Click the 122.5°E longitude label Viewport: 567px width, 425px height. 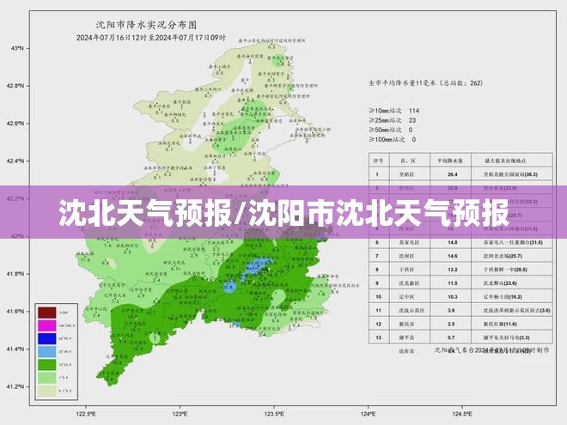click(x=86, y=414)
